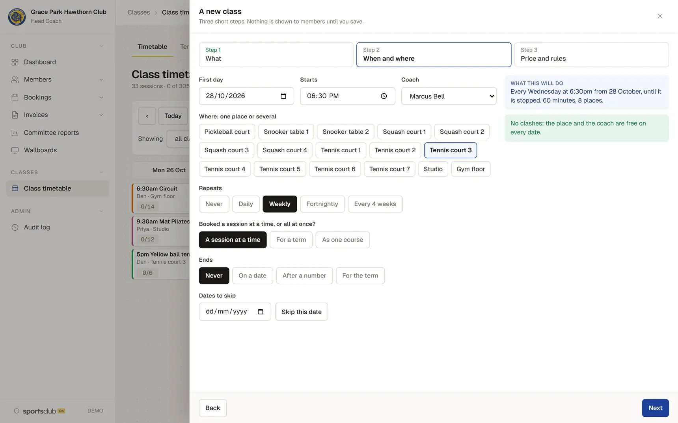This screenshot has width=678, height=423.
Task: Click the clock icon in Starts field
Action: coord(384,96)
